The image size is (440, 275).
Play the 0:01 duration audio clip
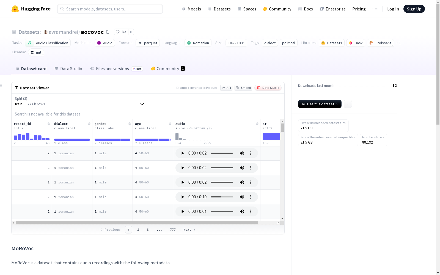pos(183,211)
